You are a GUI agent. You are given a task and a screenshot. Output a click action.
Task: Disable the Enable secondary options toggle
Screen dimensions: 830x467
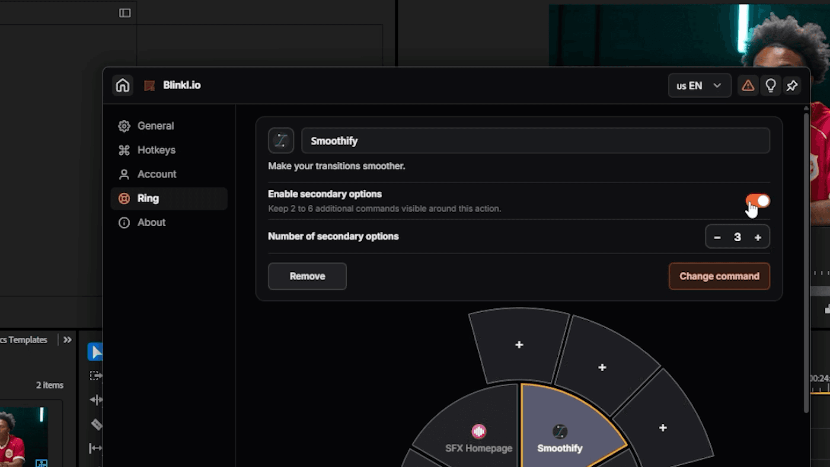[x=757, y=201]
